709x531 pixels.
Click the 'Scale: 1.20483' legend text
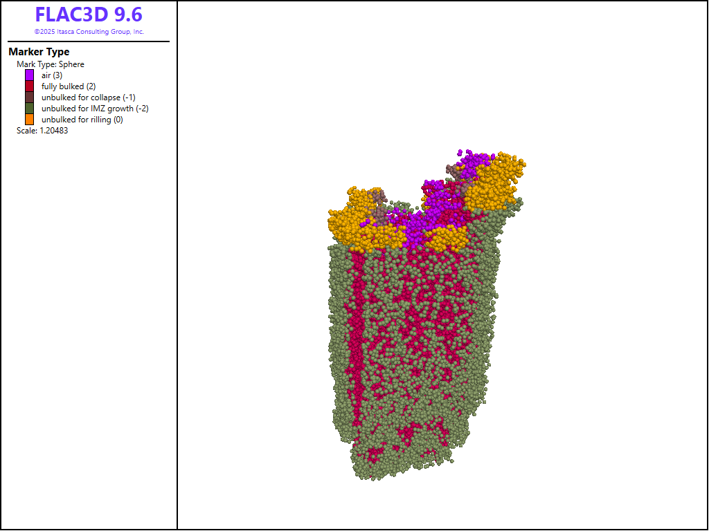click(x=42, y=130)
